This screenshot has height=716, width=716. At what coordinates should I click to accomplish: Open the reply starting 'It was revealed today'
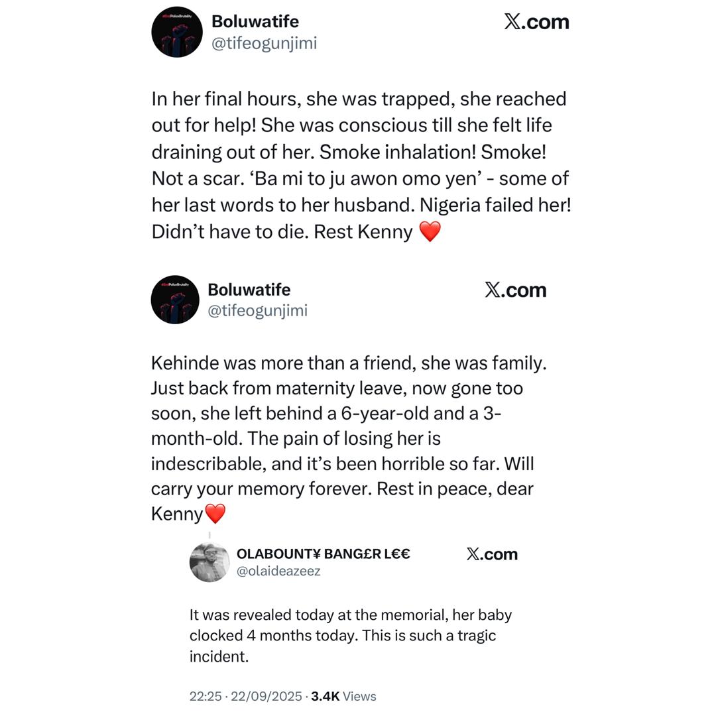350,635
